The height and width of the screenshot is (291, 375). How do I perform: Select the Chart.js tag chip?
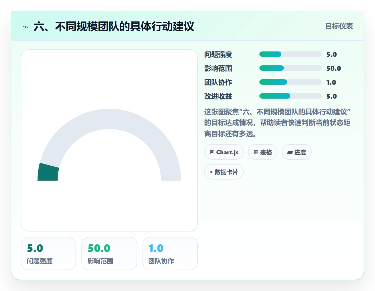point(224,152)
